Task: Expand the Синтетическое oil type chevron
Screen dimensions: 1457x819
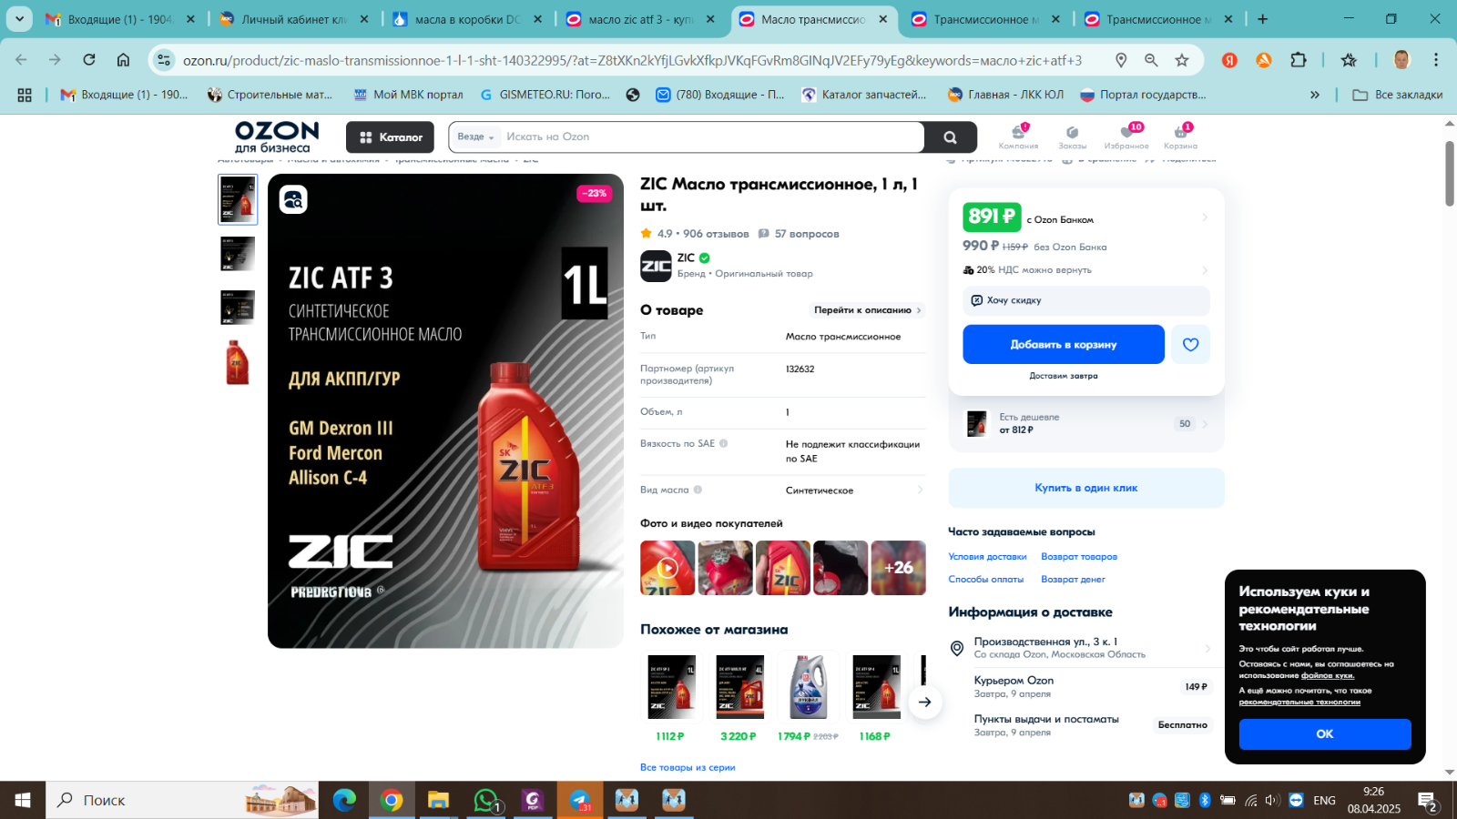Action: click(920, 490)
